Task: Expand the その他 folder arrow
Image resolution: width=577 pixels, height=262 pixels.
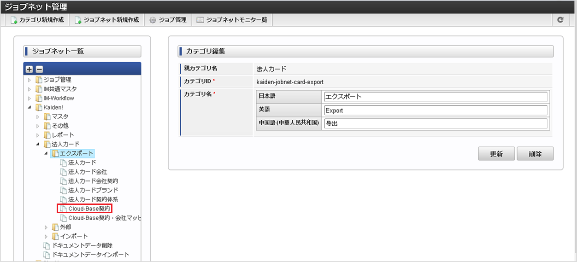Action: 38,126
